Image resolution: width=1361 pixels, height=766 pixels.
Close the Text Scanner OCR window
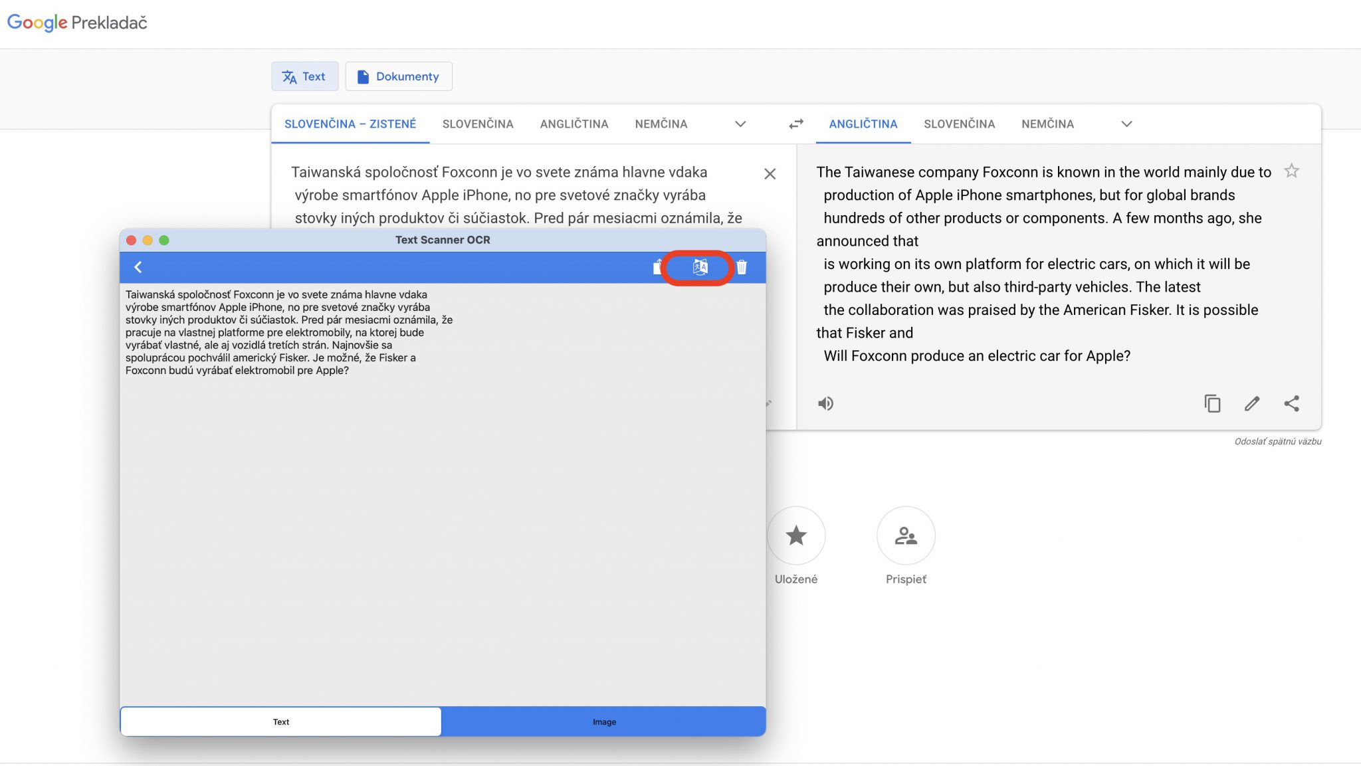click(x=132, y=240)
